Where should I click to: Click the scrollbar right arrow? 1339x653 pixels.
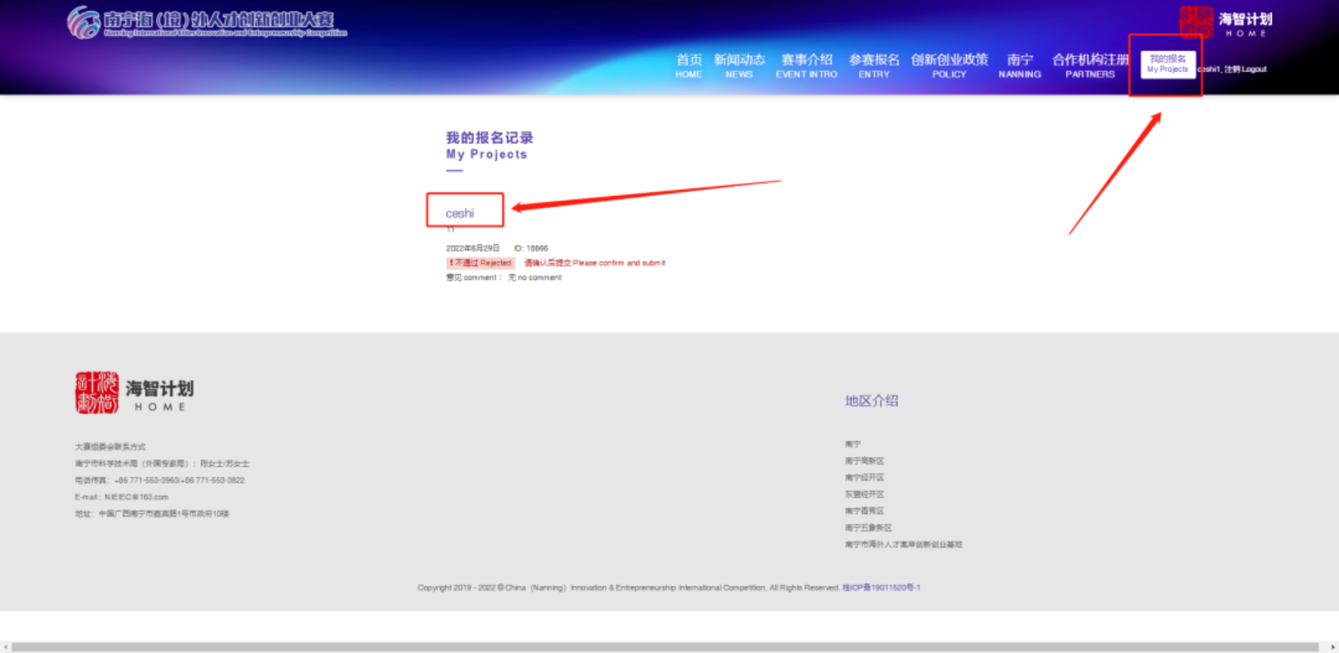pyautogui.click(x=1332, y=647)
